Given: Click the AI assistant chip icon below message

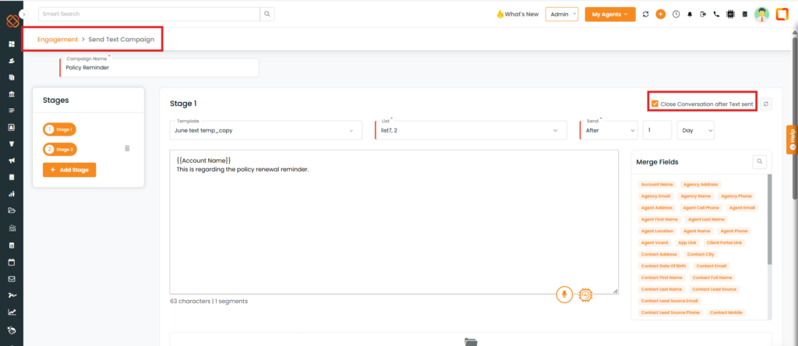Looking at the screenshot, I should 586,294.
